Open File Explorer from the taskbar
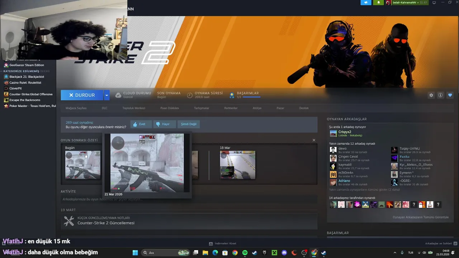 (x=205, y=253)
